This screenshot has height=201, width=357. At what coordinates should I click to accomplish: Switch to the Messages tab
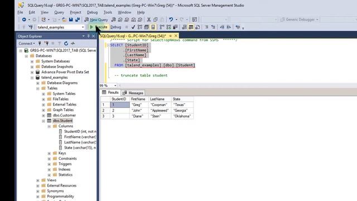(133, 93)
